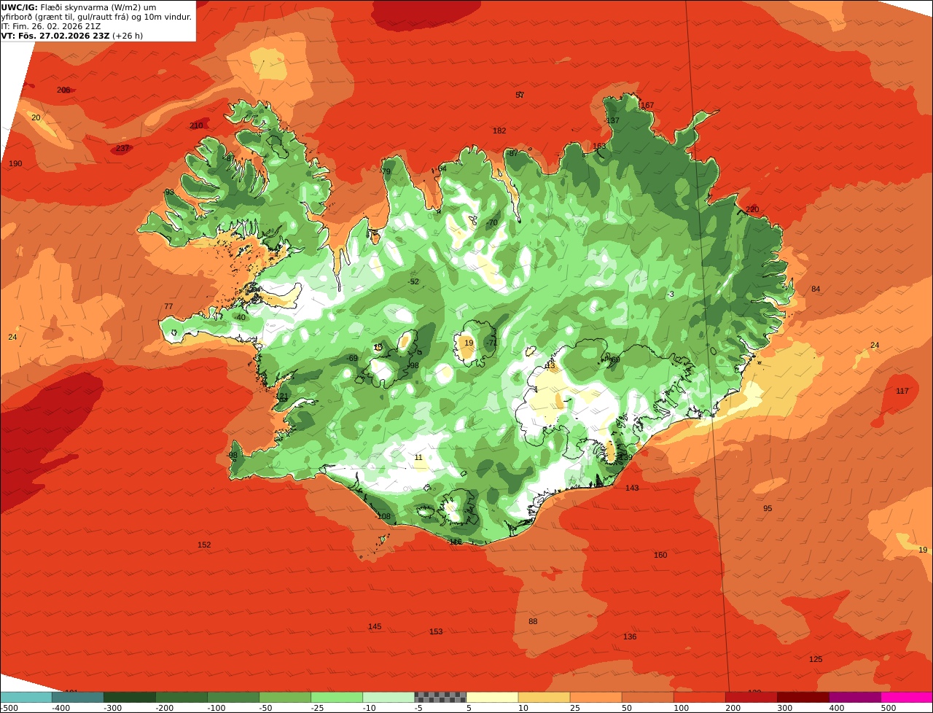Click the '(+26 h)' forecast offset text
Viewport: 933px width, 713px height.
[128, 35]
